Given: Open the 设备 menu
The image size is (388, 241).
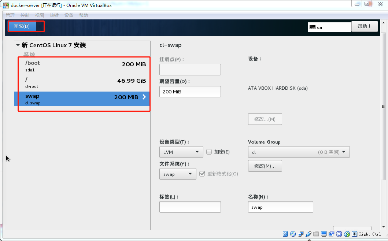Looking at the screenshot, I should pyautogui.click(x=69, y=15).
